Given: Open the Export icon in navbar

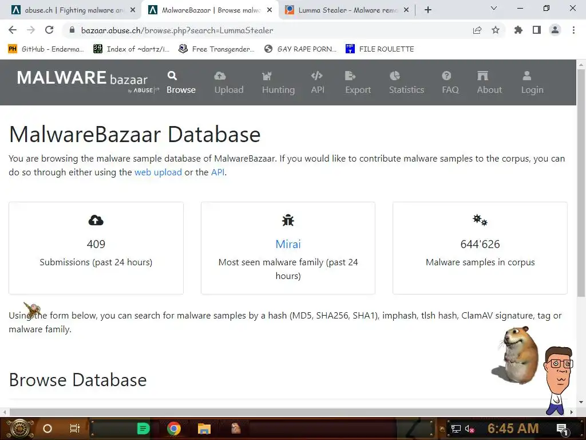Looking at the screenshot, I should click(350, 76).
